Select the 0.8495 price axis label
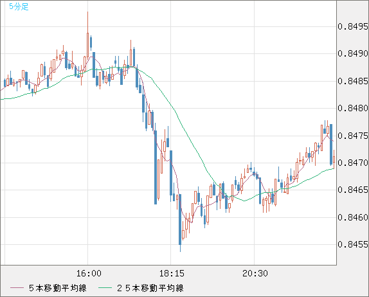369x297 pixels. [x=353, y=26]
